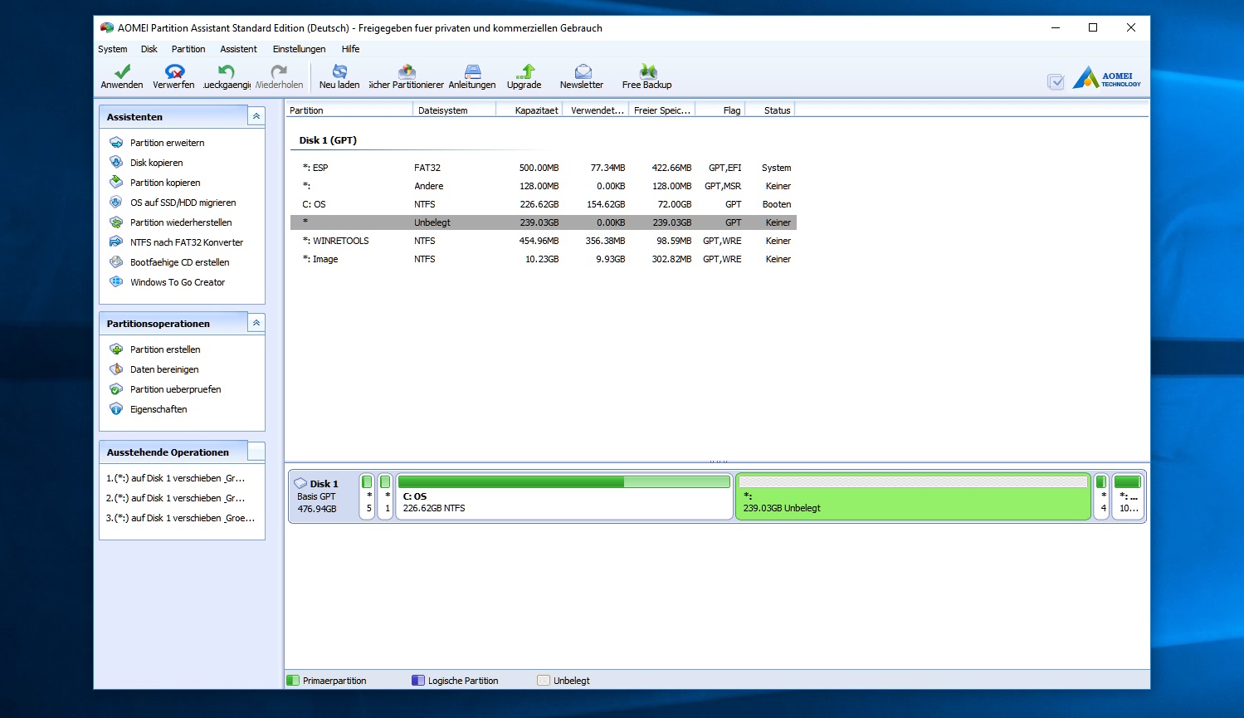The height and width of the screenshot is (718, 1244).
Task: Click the checklist icon beside the AOMEI logo
Action: click(1056, 81)
